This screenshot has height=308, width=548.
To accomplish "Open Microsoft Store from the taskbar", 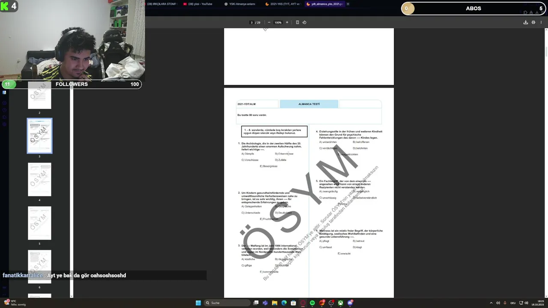I will pos(293,303).
